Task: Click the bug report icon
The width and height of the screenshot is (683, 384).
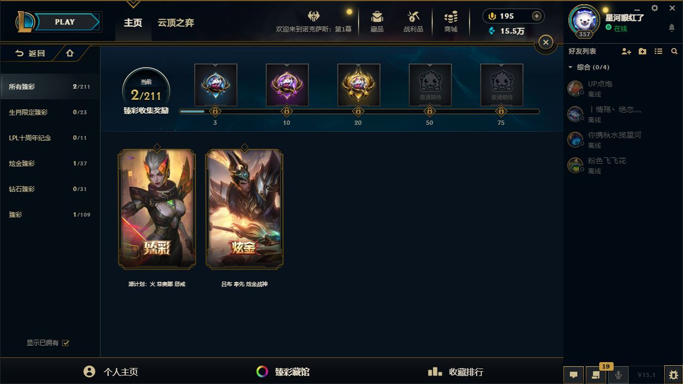Action: pos(673,374)
